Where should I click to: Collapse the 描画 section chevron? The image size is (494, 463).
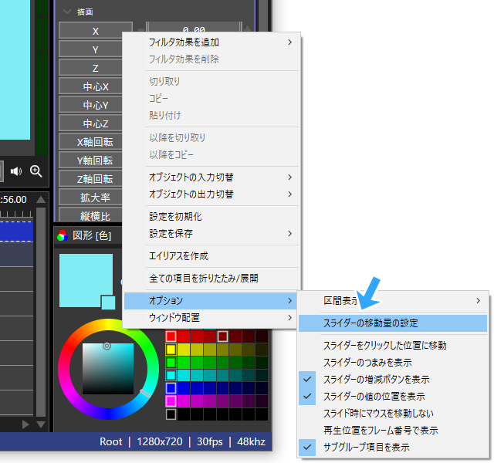click(68, 12)
